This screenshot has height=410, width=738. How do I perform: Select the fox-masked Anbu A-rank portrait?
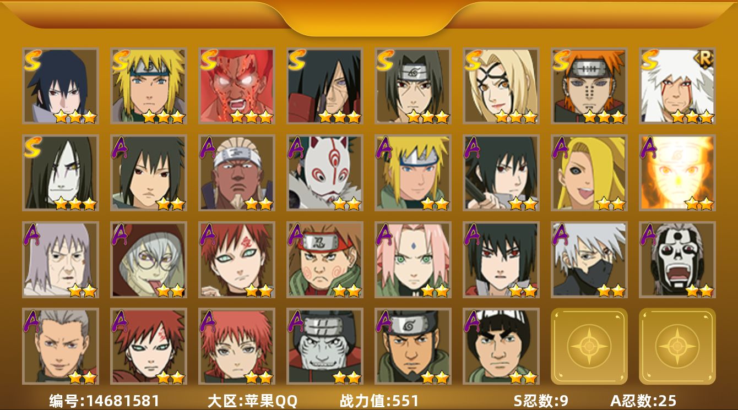coord(324,173)
